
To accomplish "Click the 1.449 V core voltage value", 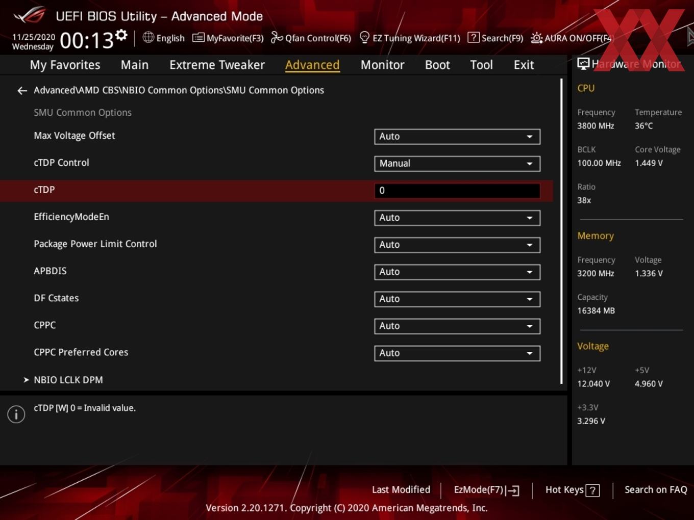I will tap(649, 163).
